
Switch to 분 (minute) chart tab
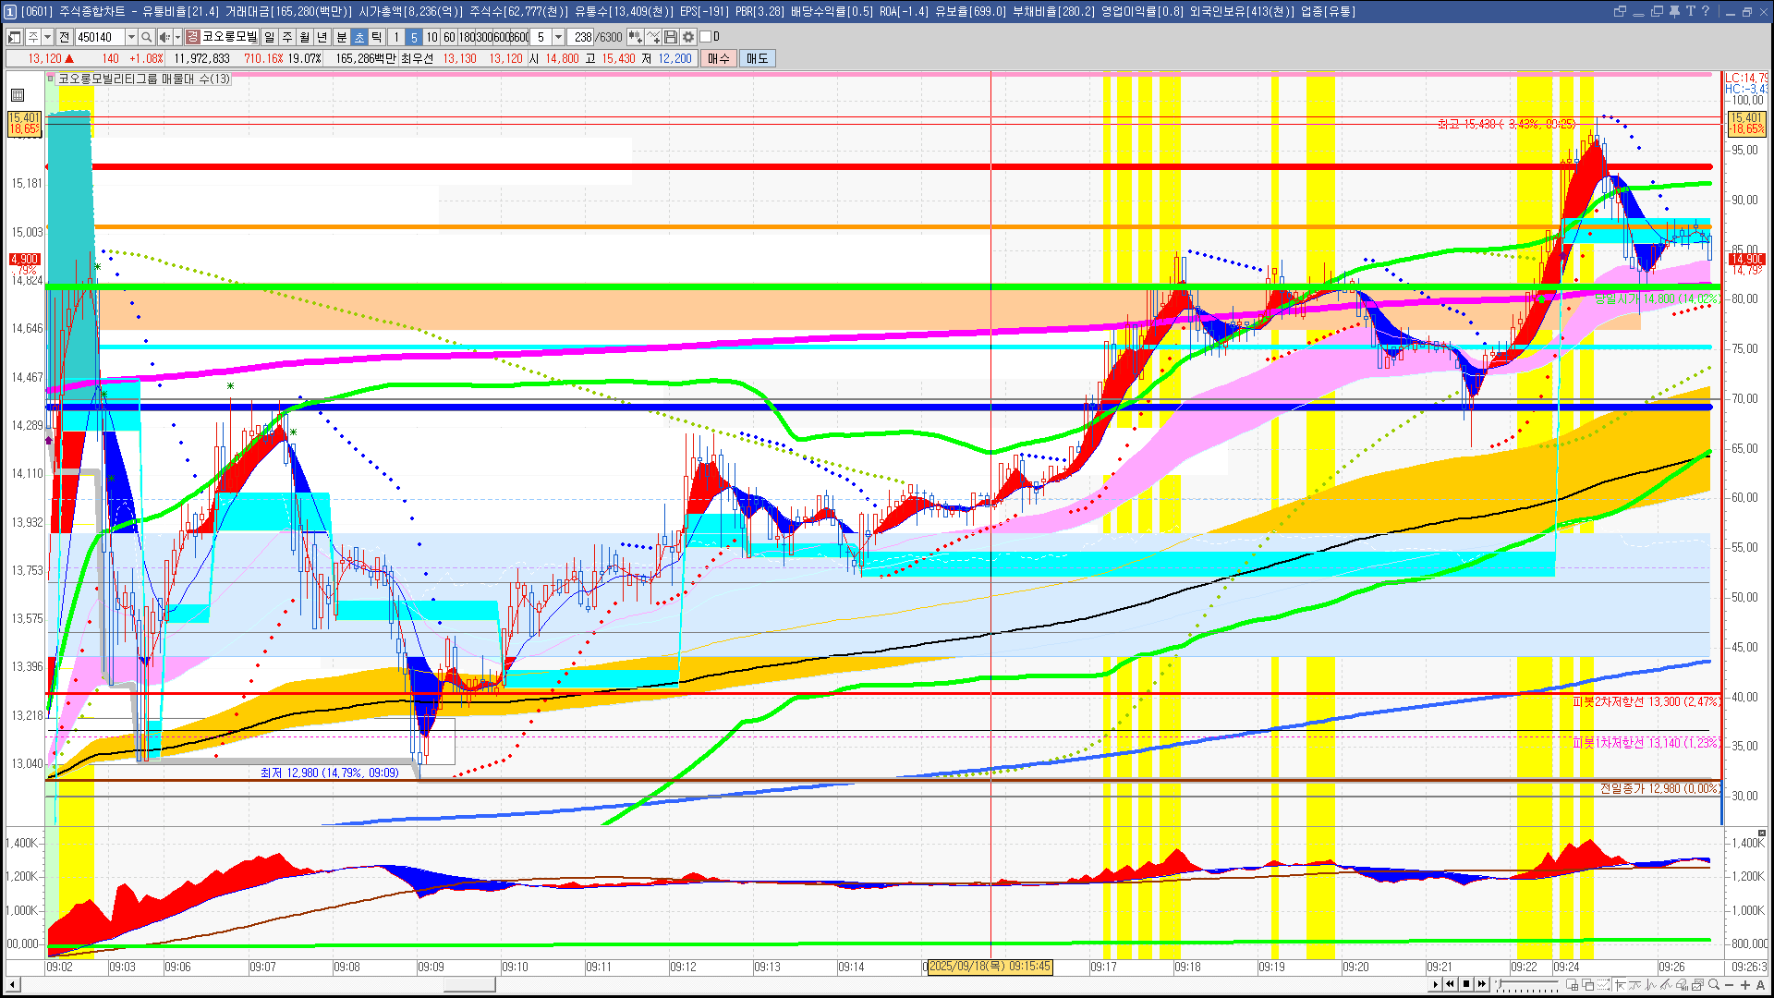click(x=341, y=37)
